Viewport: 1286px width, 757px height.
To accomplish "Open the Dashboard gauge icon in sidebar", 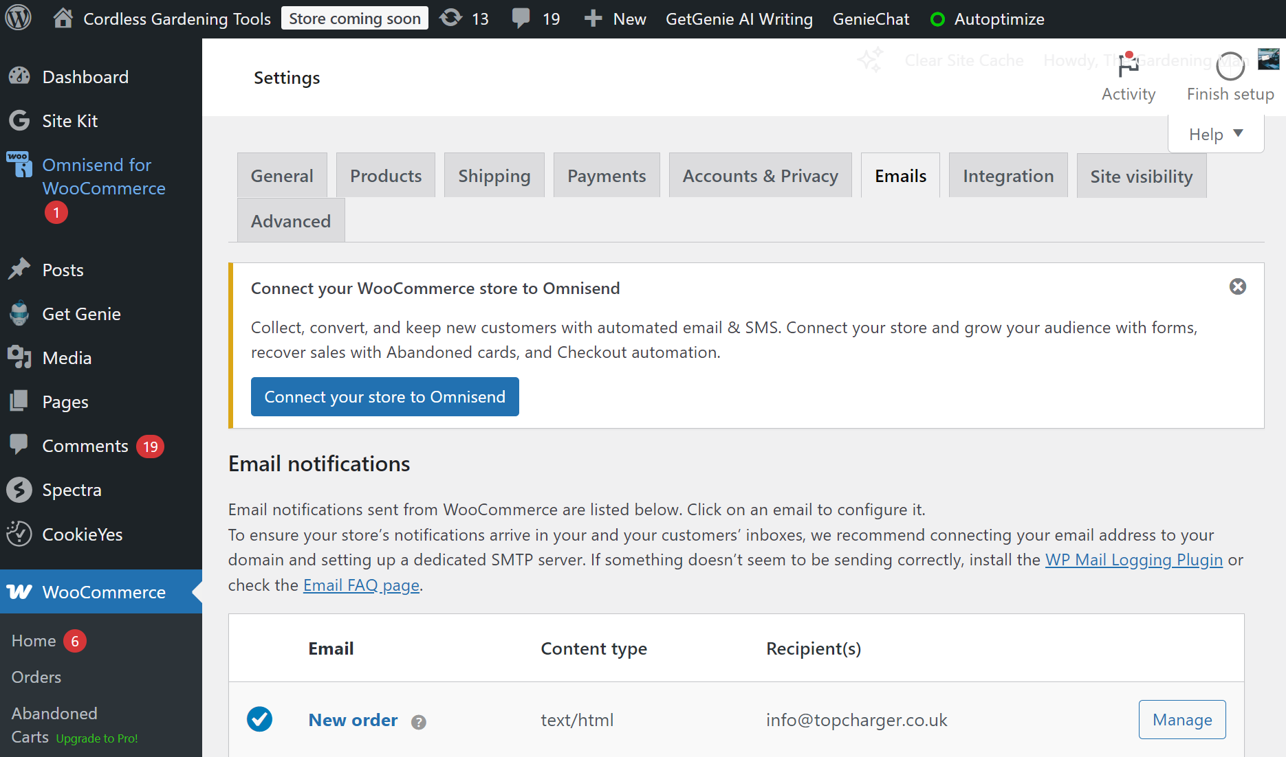I will (x=19, y=76).
